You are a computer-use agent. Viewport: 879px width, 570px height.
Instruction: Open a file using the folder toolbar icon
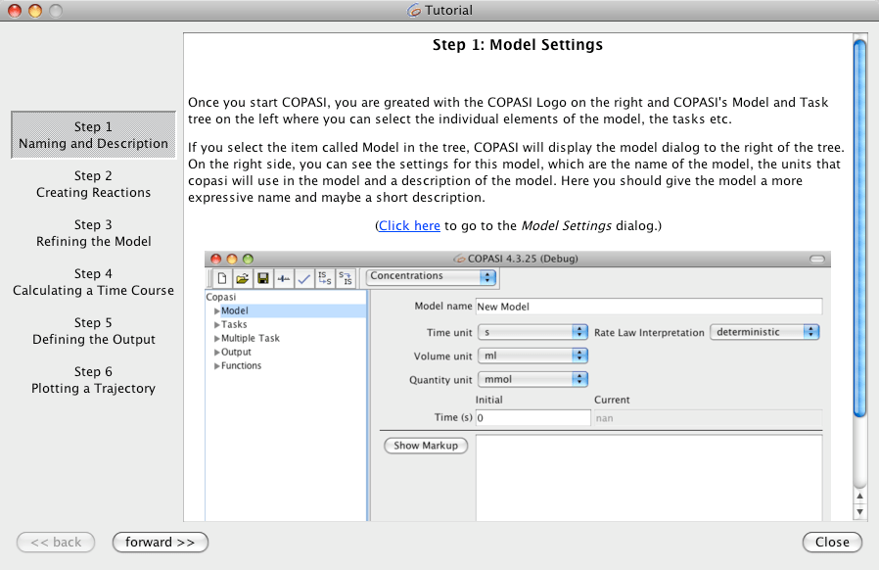(242, 277)
